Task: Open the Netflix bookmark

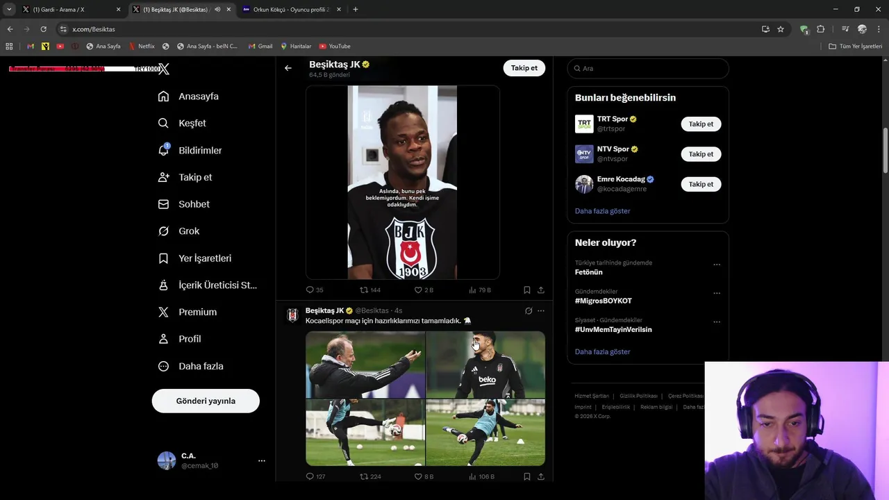Action: click(x=142, y=47)
